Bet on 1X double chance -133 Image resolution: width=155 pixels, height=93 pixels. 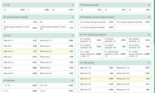pyautogui.click(x=91, y=10)
